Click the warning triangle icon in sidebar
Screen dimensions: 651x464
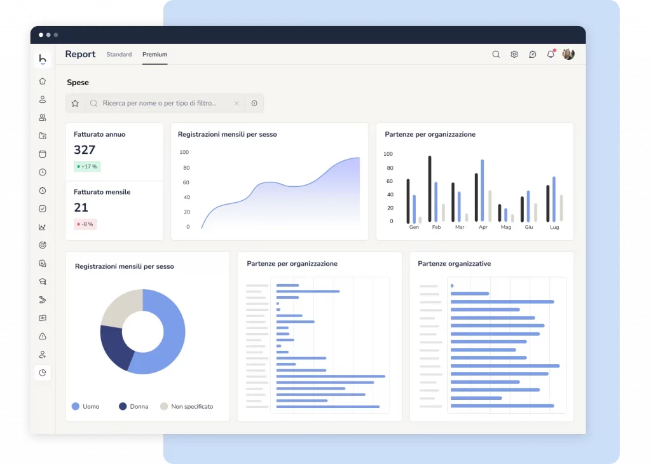coord(43,336)
